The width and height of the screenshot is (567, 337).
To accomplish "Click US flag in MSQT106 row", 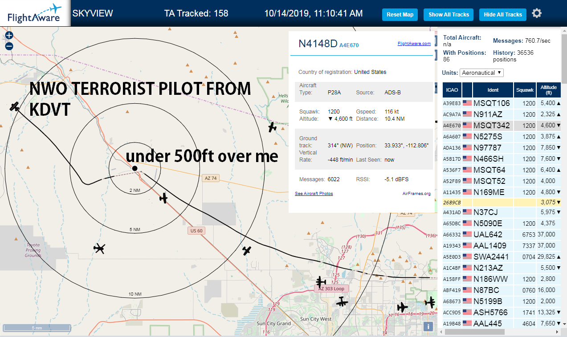I will tap(467, 103).
